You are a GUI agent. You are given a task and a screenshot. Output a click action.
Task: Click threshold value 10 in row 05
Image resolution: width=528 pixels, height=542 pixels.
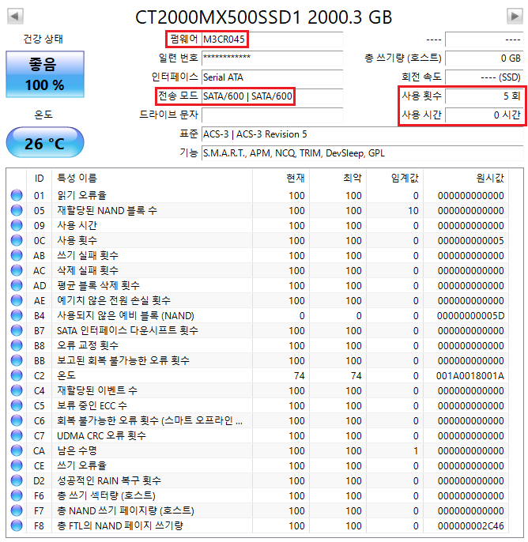tap(413, 210)
